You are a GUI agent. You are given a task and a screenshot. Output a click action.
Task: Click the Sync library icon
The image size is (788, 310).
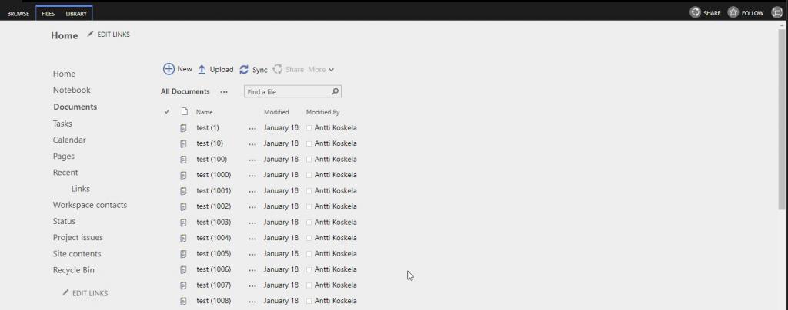click(x=244, y=69)
